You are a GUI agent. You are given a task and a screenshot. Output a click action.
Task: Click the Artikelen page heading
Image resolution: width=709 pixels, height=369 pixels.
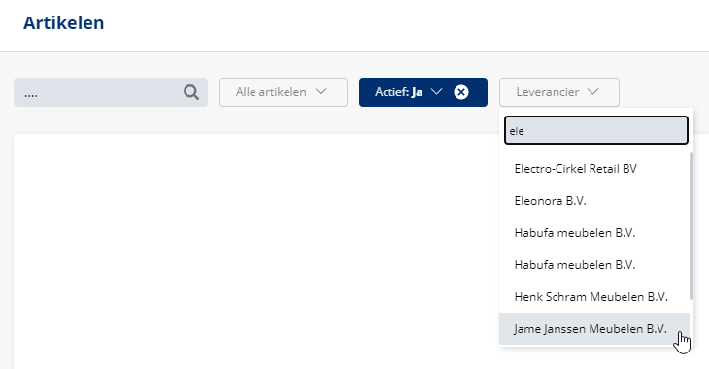[64, 23]
